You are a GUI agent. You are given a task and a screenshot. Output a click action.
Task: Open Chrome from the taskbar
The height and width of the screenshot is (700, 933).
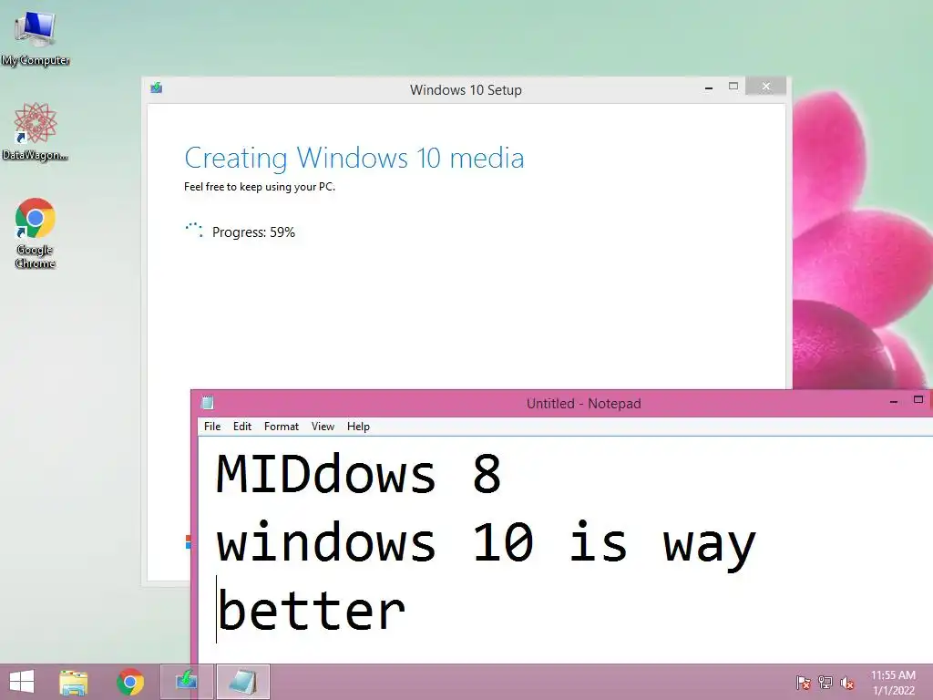130,682
